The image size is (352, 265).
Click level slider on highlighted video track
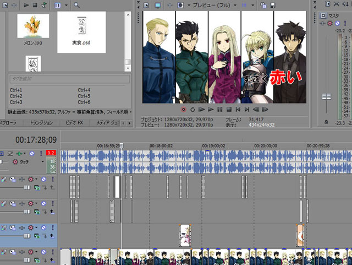pyautogui.click(x=27, y=236)
